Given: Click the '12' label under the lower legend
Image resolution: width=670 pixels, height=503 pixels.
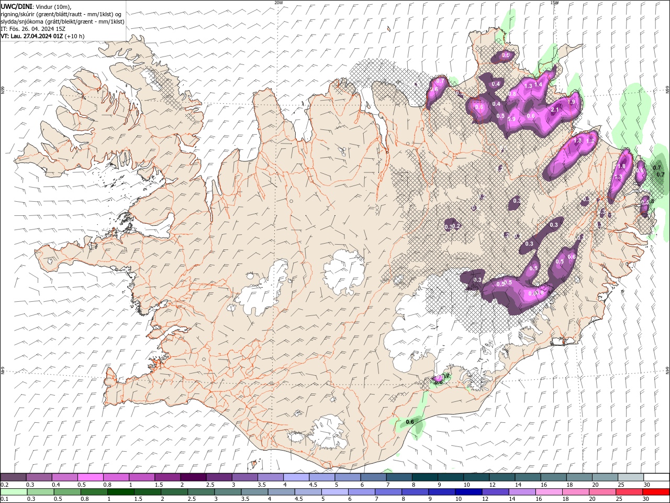Looking at the screenshot, I should coord(485,499).
